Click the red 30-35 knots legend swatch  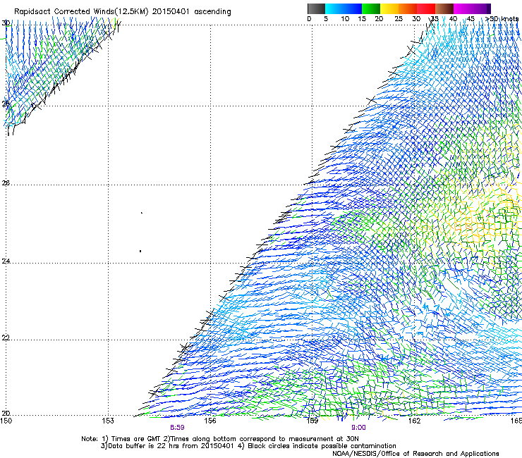tap(426, 8)
